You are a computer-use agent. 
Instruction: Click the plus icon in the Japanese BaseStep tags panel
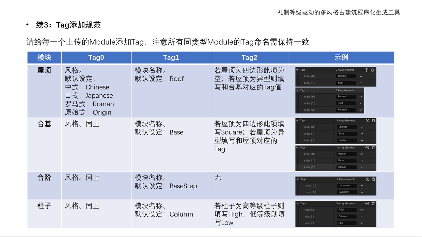coord(368,179)
